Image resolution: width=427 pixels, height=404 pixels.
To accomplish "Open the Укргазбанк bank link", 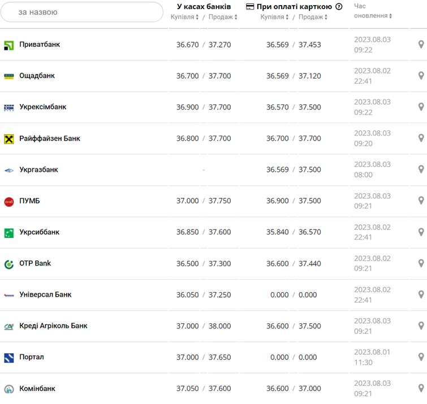I will point(38,170).
